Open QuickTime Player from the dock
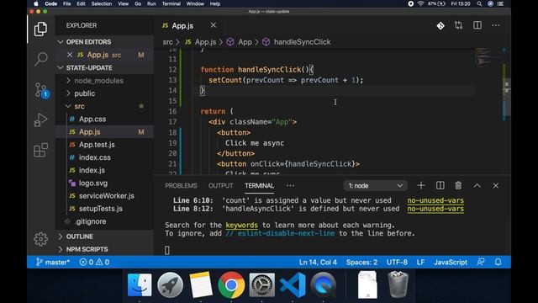The width and height of the screenshot is (538, 303). pyautogui.click(x=323, y=284)
